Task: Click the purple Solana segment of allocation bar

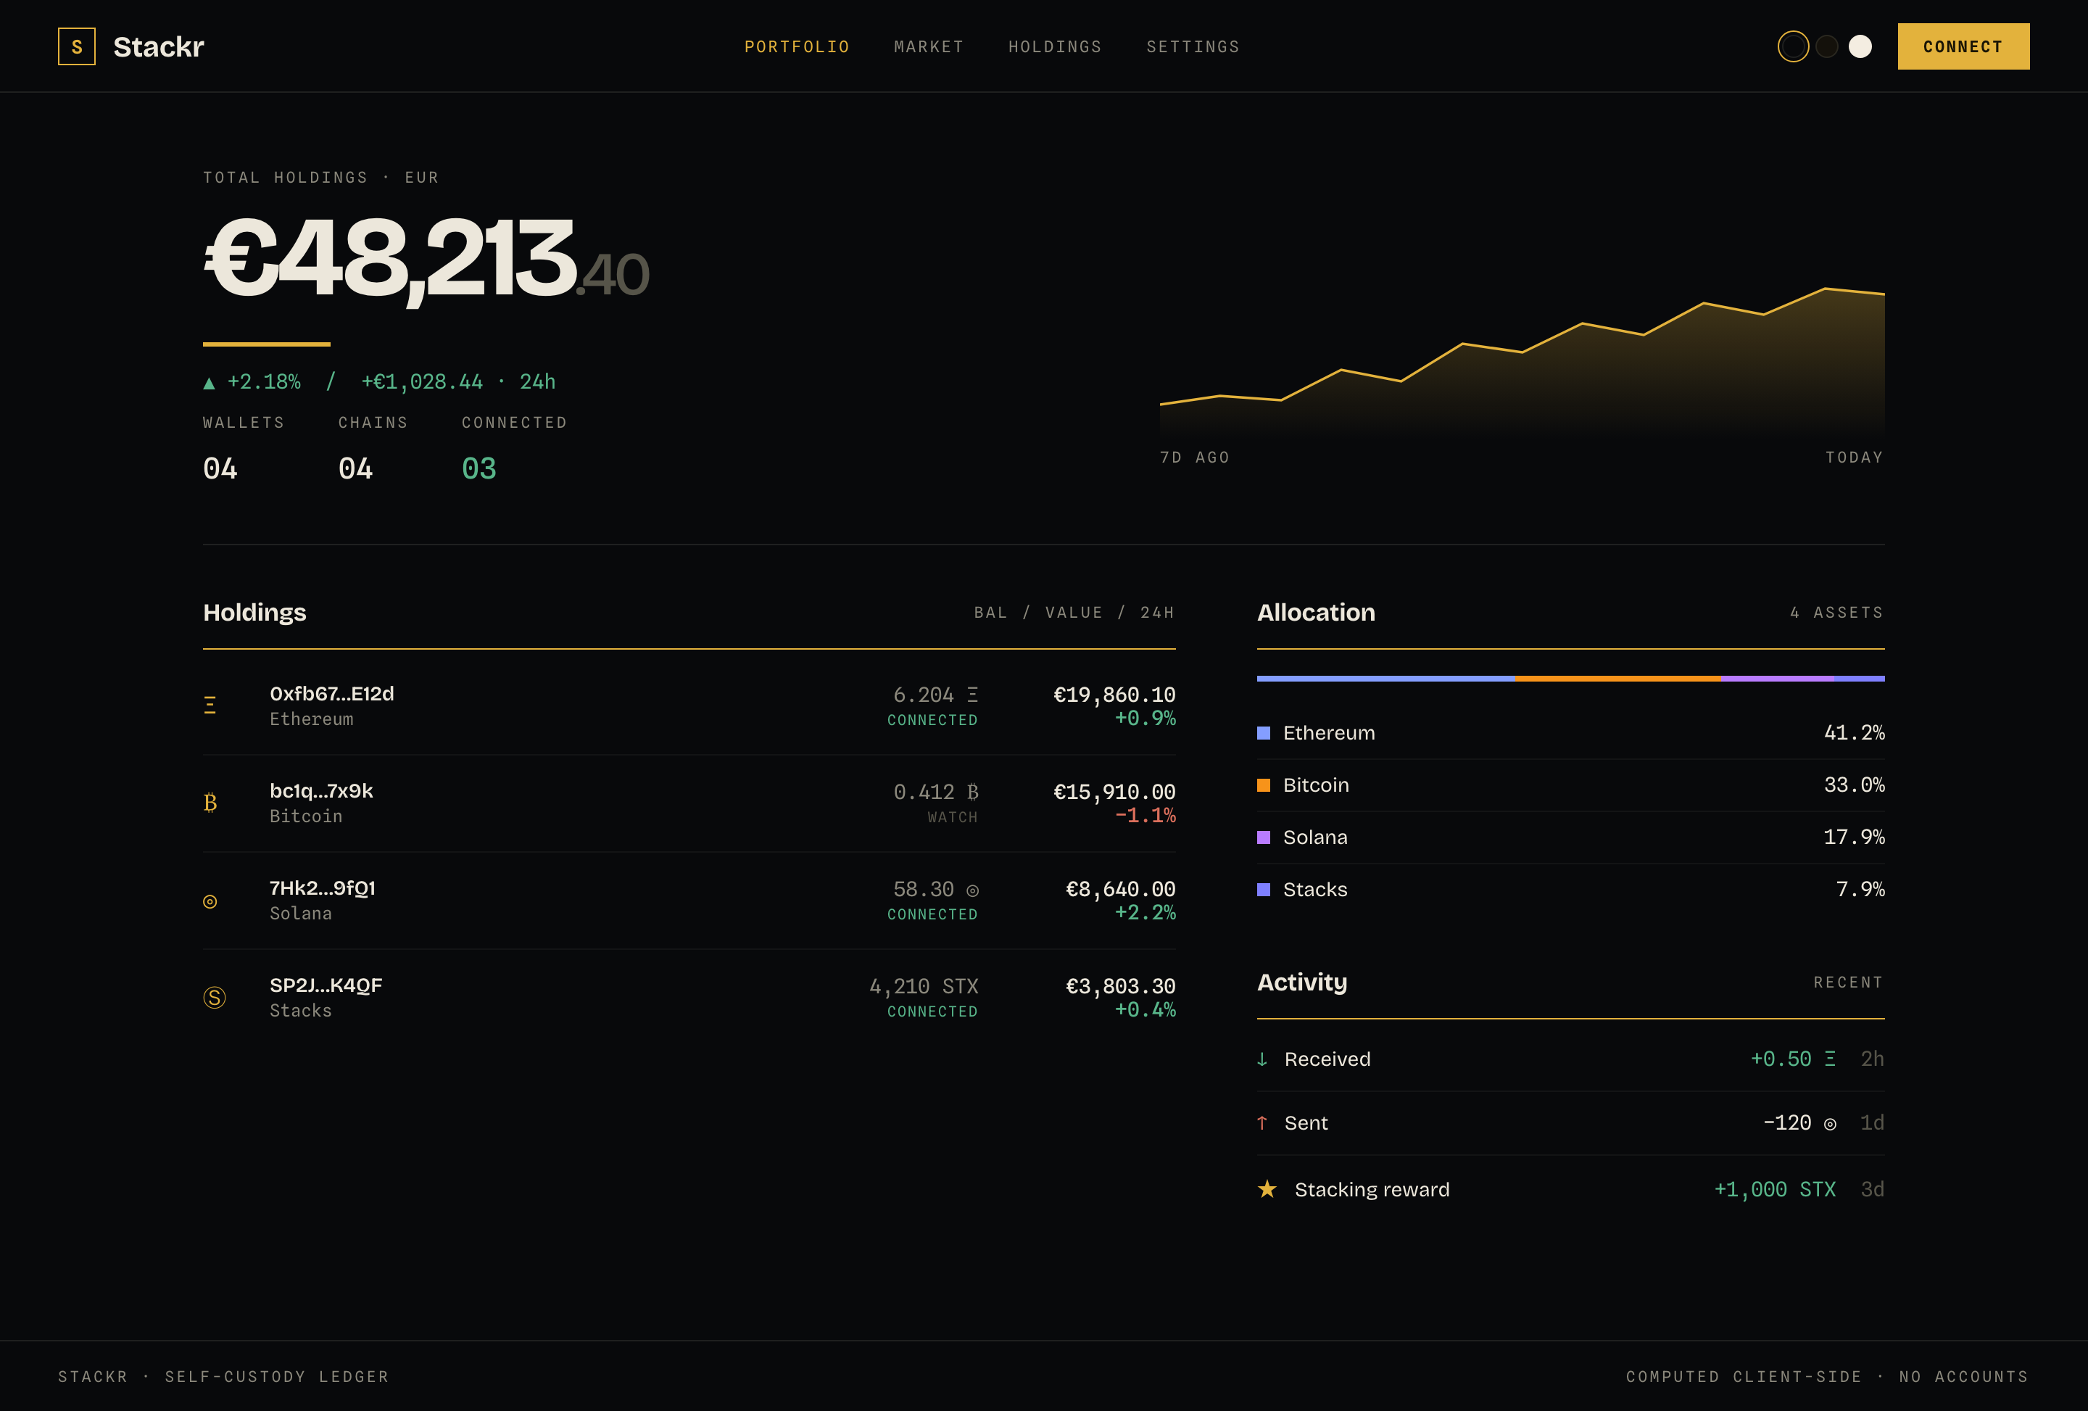Action: (x=1778, y=679)
